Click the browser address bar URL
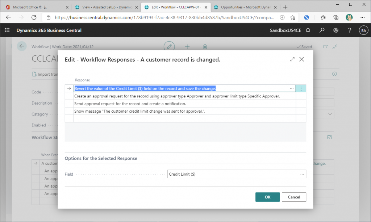The width and height of the screenshot is (371, 222). tap(164, 17)
